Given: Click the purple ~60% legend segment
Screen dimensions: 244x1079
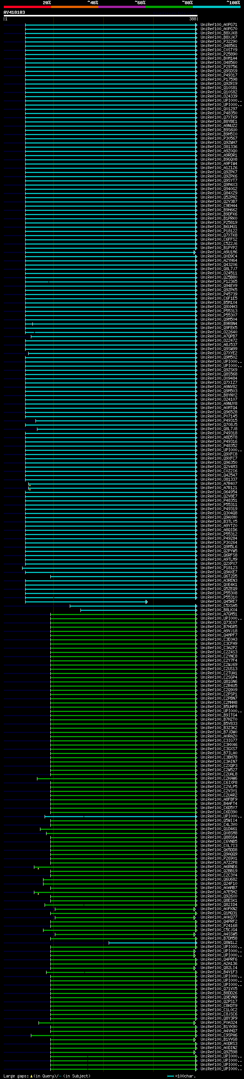Looking at the screenshot, I should click(x=122, y=7).
